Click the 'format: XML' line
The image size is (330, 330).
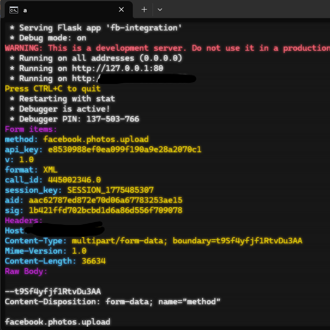pos(31,170)
